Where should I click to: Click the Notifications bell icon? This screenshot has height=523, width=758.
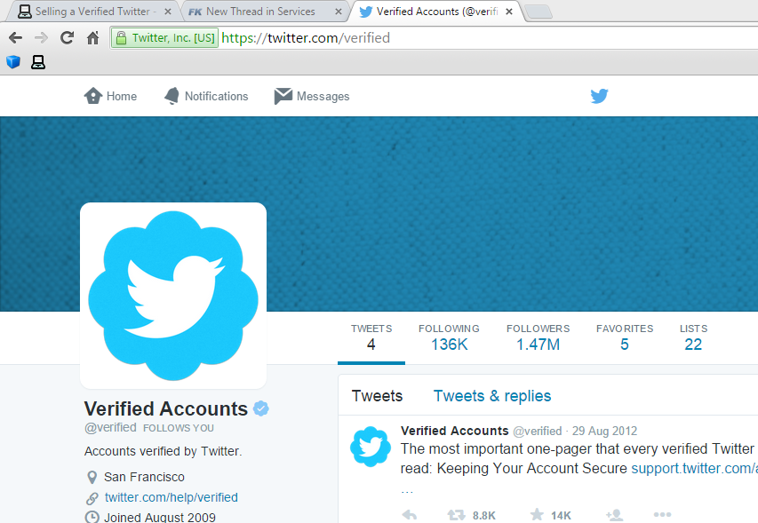172,96
